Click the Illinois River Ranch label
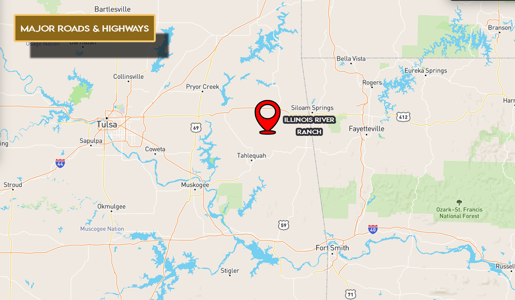The height and width of the screenshot is (300, 515). [309, 126]
